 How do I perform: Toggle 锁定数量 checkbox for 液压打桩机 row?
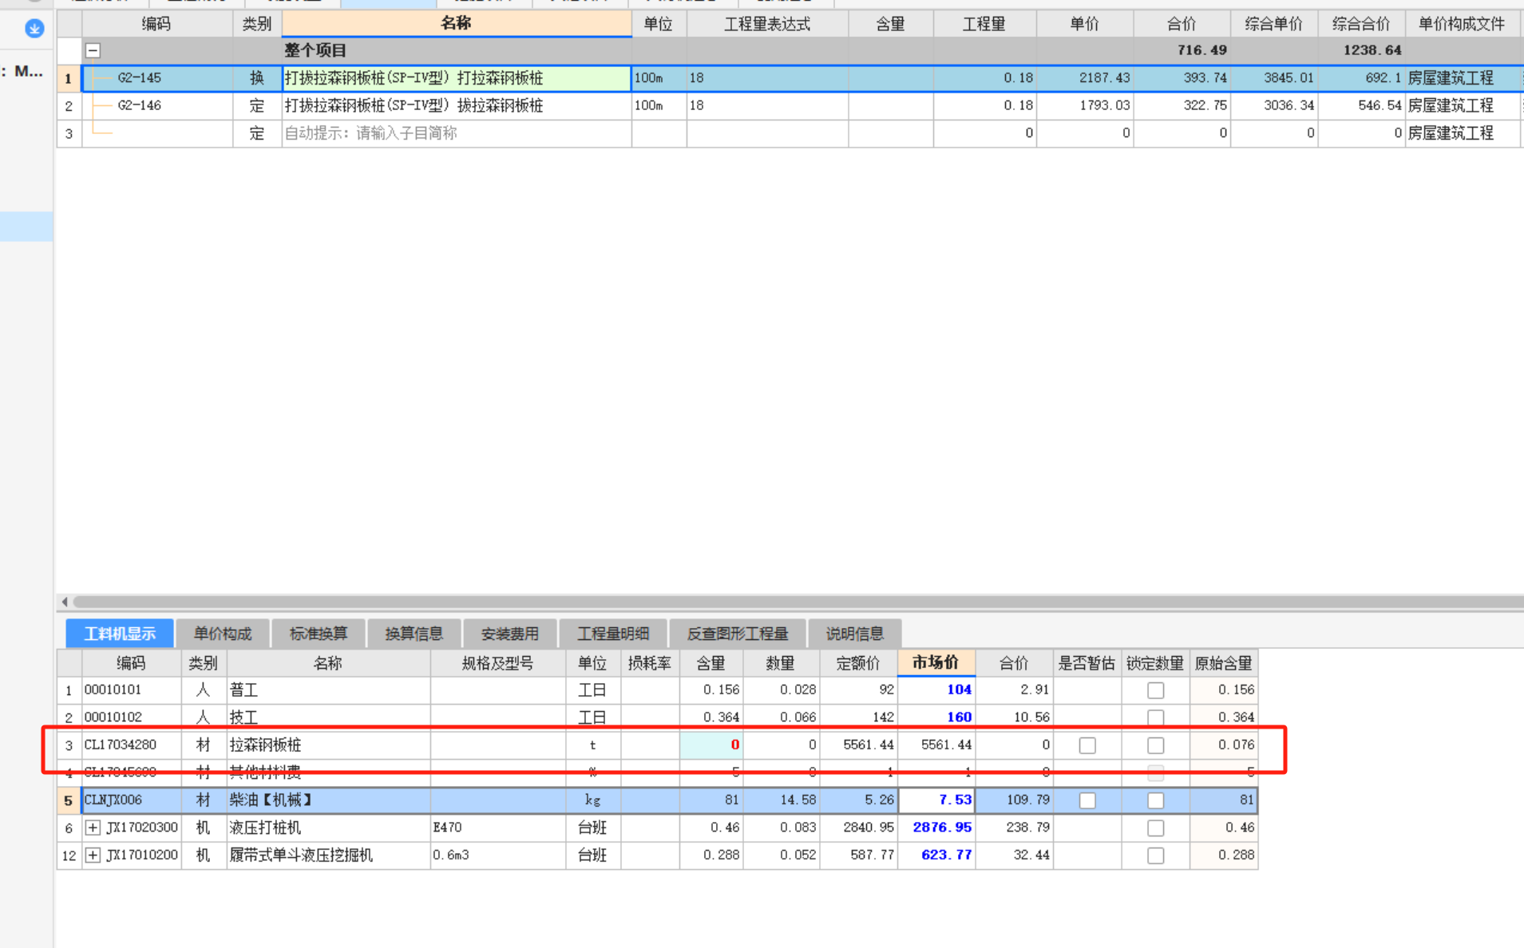click(x=1155, y=828)
